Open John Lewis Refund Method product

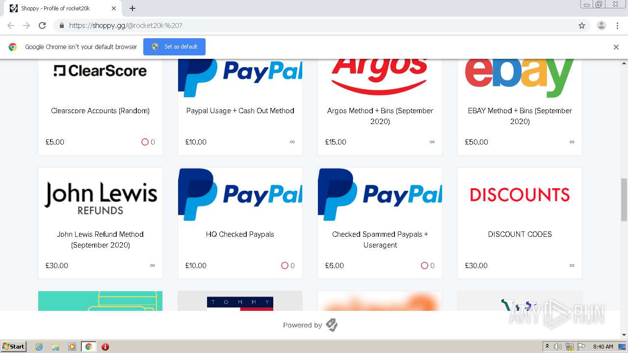click(x=100, y=239)
